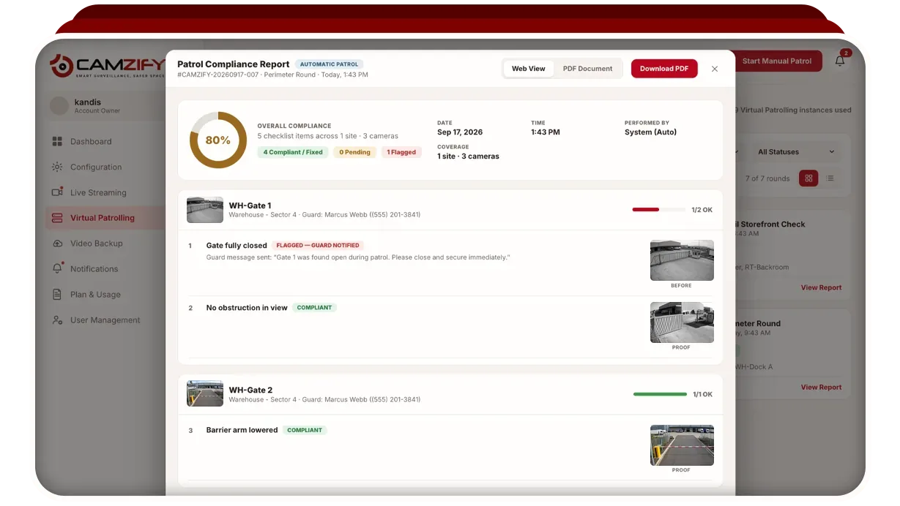Click the 'FLAGGED — GUARD NOTIFIED' status label
Viewport: 900px width, 506px height.
click(318, 246)
